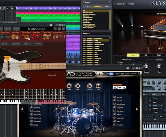Preview the Northern Soul preset play icon

pyautogui.click(x=31, y=118)
